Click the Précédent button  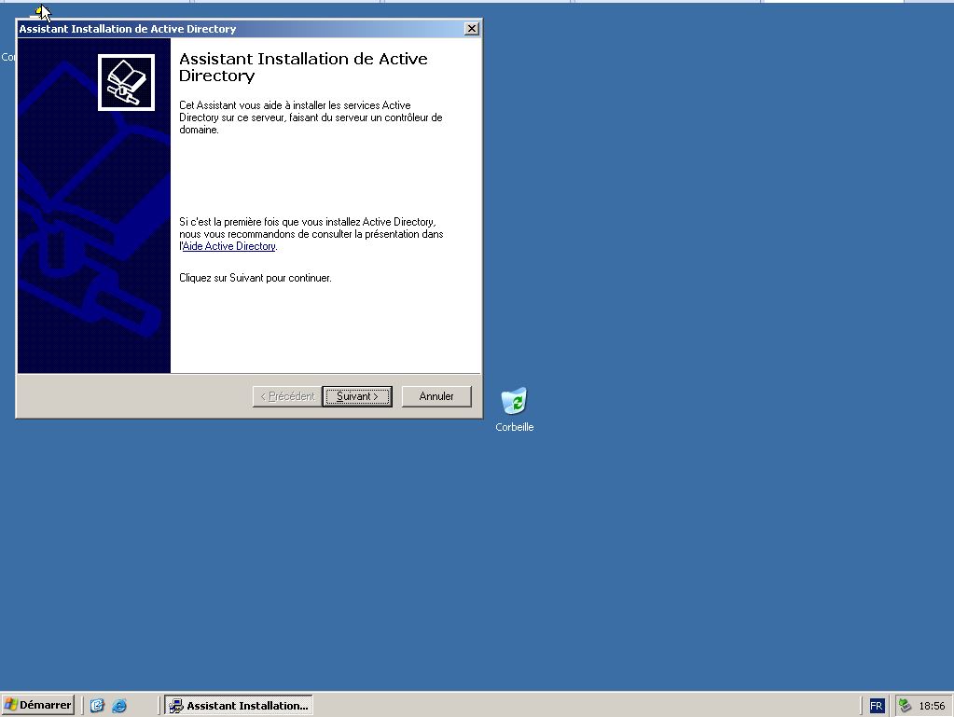[287, 396]
